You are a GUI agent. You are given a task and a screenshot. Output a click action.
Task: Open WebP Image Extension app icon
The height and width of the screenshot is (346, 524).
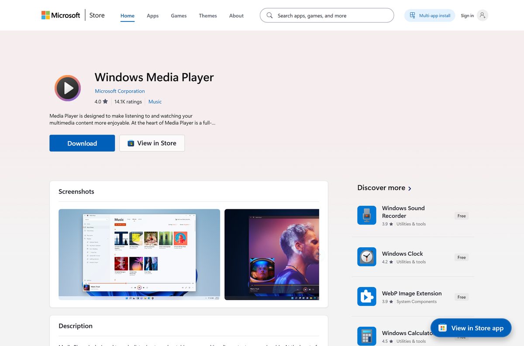(367, 297)
